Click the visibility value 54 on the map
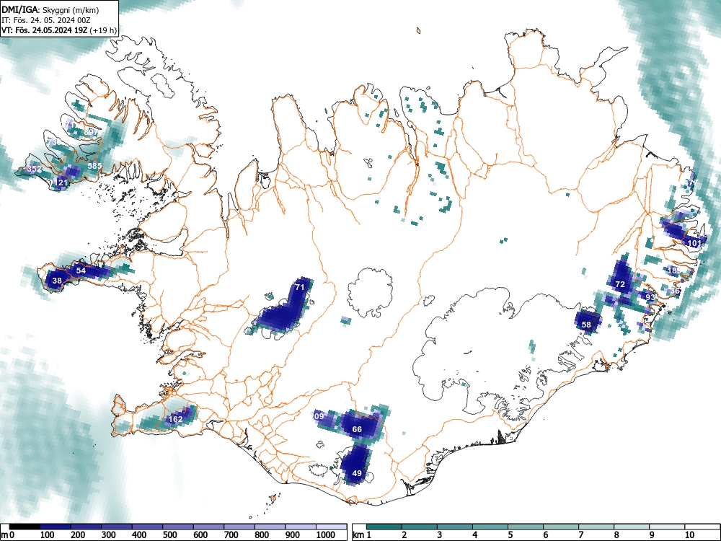The image size is (721, 541). click(81, 270)
